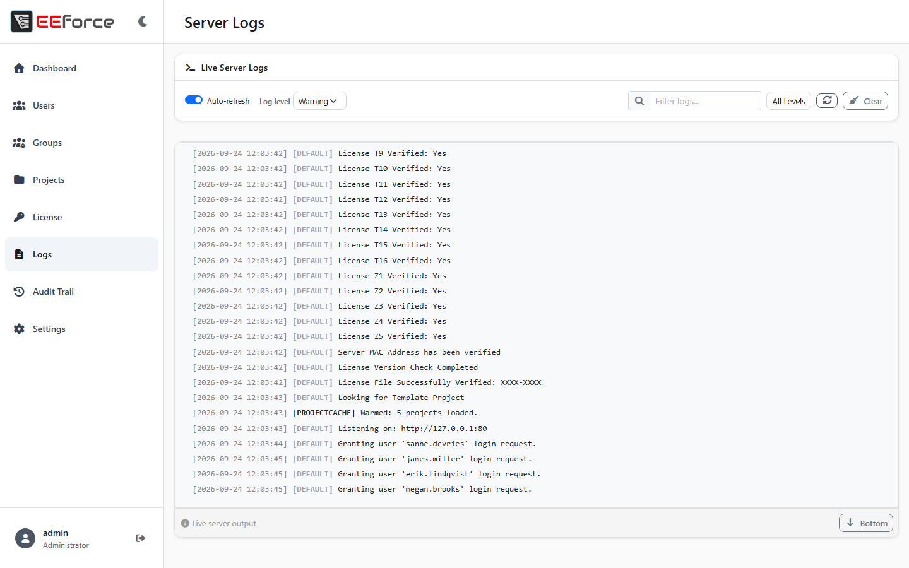Open the All Levels filter dropdown

788,101
